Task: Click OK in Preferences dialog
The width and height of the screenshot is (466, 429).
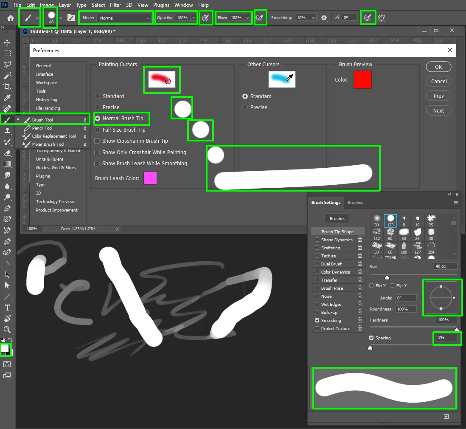Action: coord(438,67)
